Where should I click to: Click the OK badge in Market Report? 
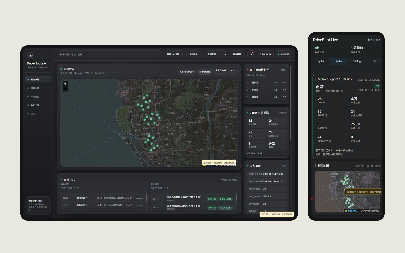[377, 86]
